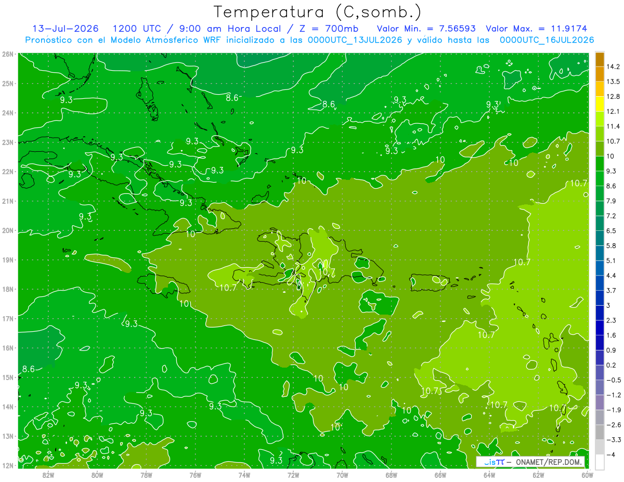
Task: Click the "68W" longitude label
Action: pyautogui.click(x=392, y=475)
